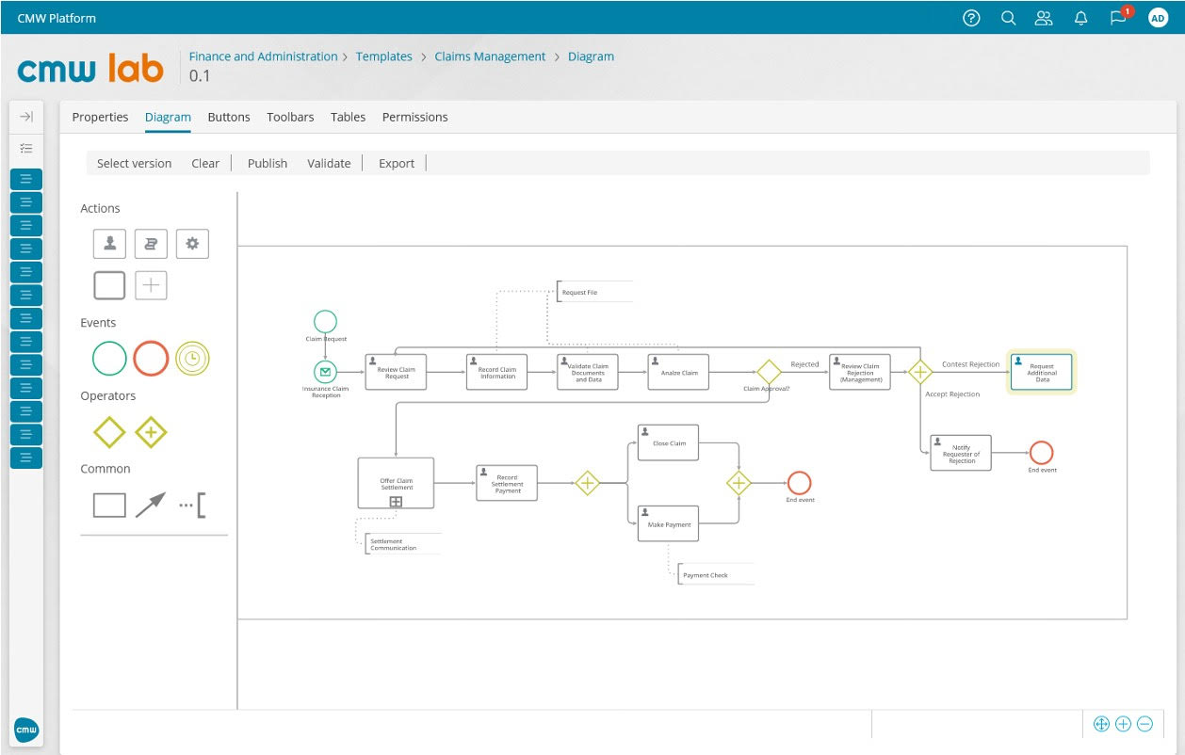Viewport: 1185px width, 755px height.
Task: Click the fit-to-screen move icon
Action: click(x=1100, y=724)
